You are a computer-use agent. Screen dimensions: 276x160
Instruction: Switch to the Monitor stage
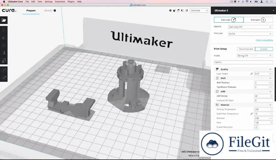pyautogui.click(x=49, y=11)
